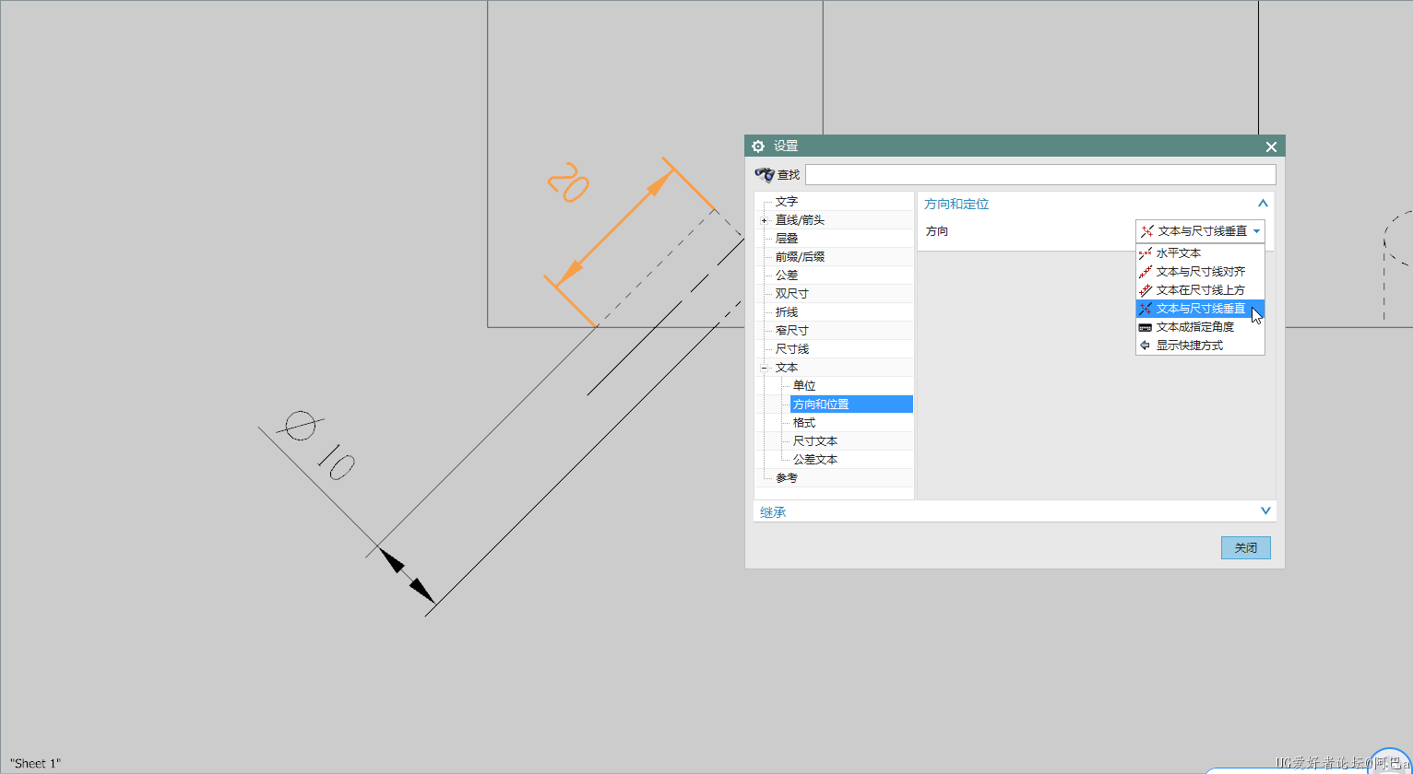This screenshot has width=1413, height=774.
Task: Click the binoculars 查找 icon
Action: coord(764,174)
